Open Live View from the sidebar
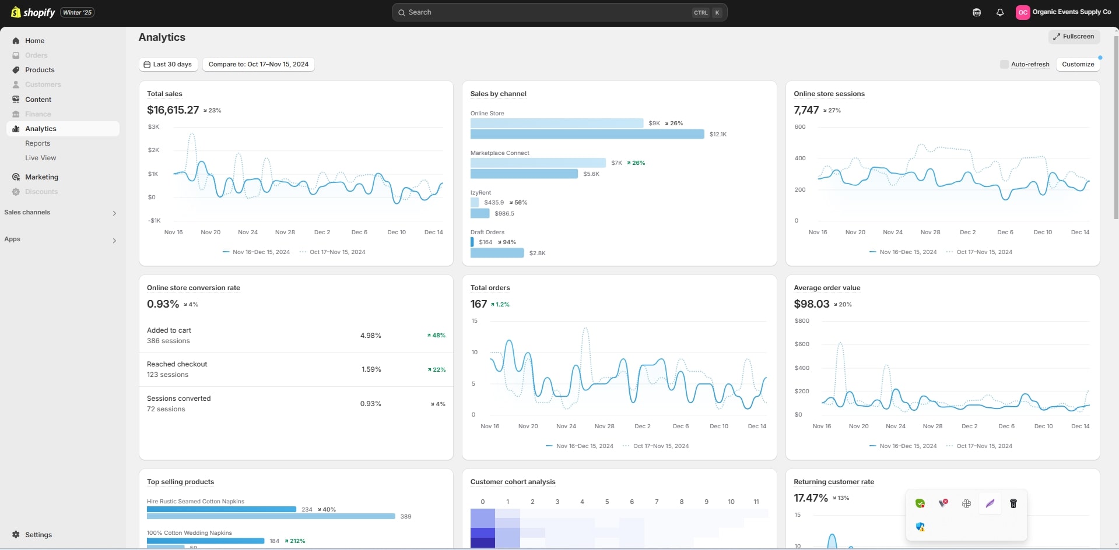 point(41,158)
